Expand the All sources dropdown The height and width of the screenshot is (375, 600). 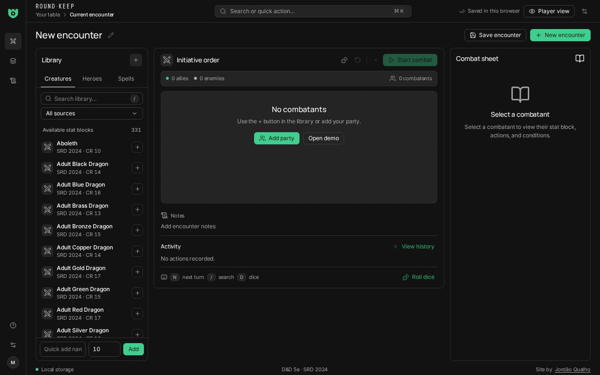(92, 113)
